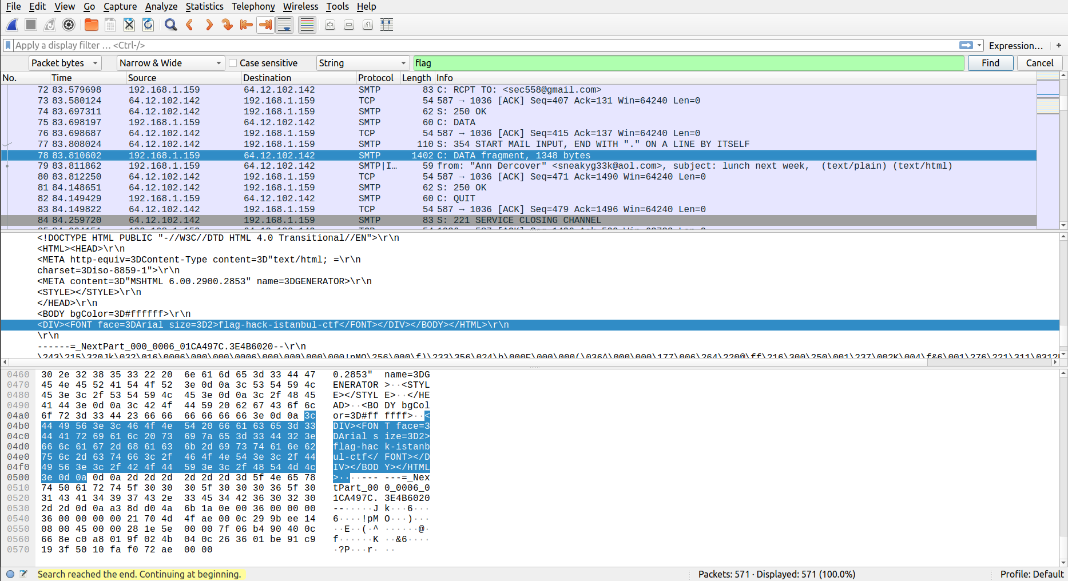This screenshot has height=581, width=1068.
Task: Sort by the Destination column header
Action: coord(299,78)
